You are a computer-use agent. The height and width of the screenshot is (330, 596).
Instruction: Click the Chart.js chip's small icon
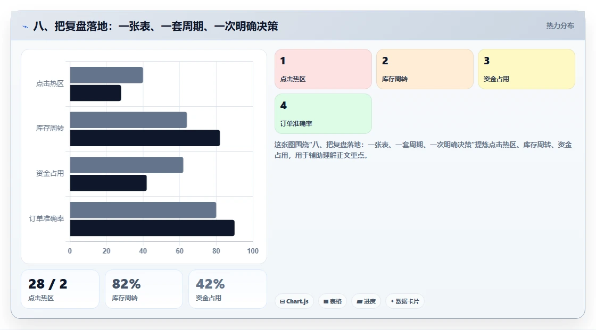pyautogui.click(x=283, y=301)
